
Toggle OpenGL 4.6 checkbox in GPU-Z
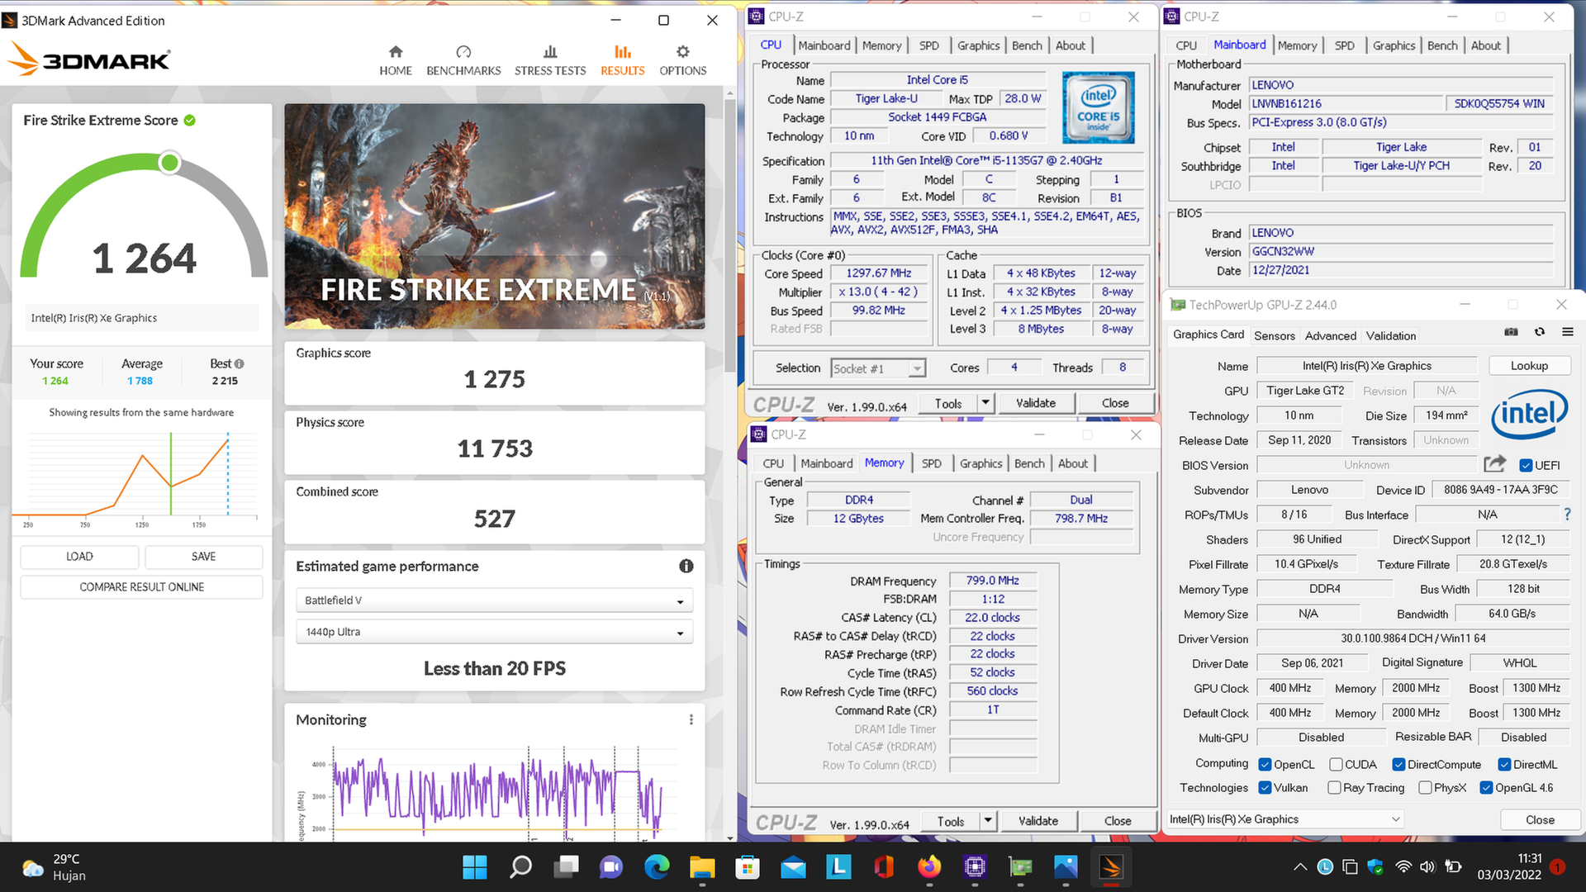click(1486, 787)
